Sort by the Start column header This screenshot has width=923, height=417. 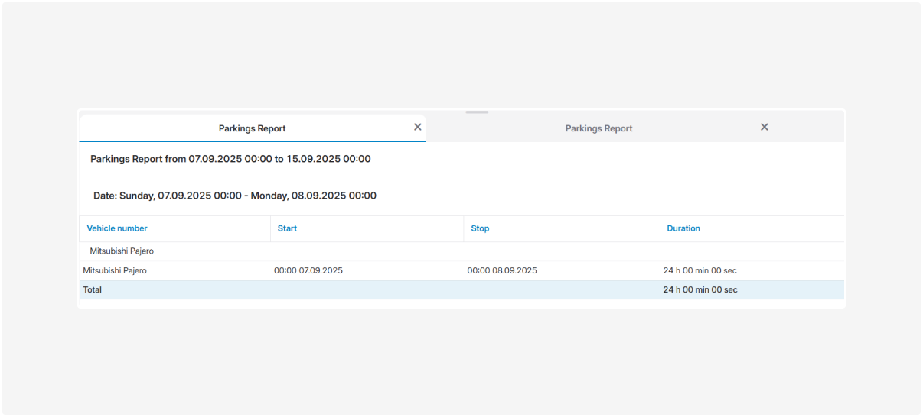tap(287, 228)
